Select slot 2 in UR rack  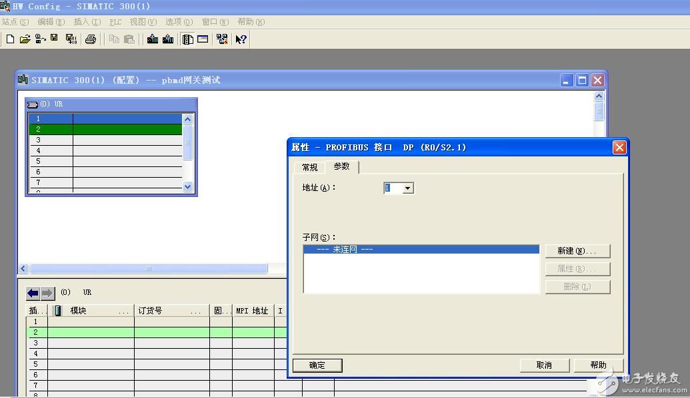[x=105, y=129]
